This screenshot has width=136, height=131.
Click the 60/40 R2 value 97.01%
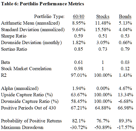pyautogui.click(x=79, y=75)
